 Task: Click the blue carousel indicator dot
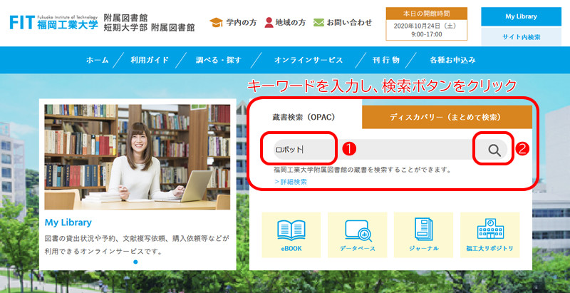135,262
